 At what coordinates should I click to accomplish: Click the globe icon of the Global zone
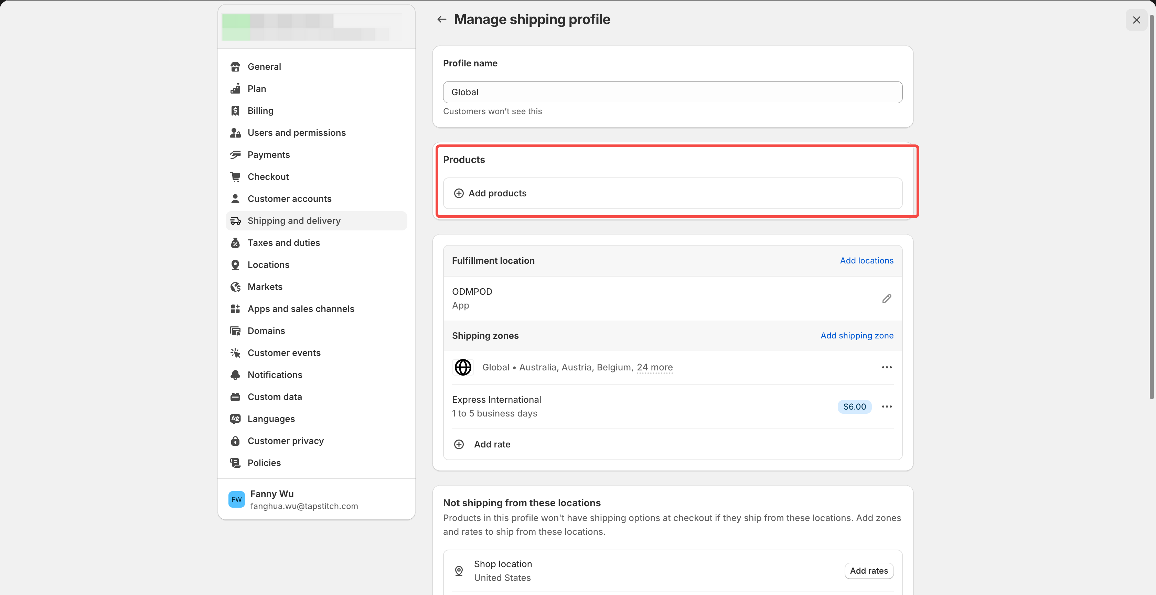463,367
